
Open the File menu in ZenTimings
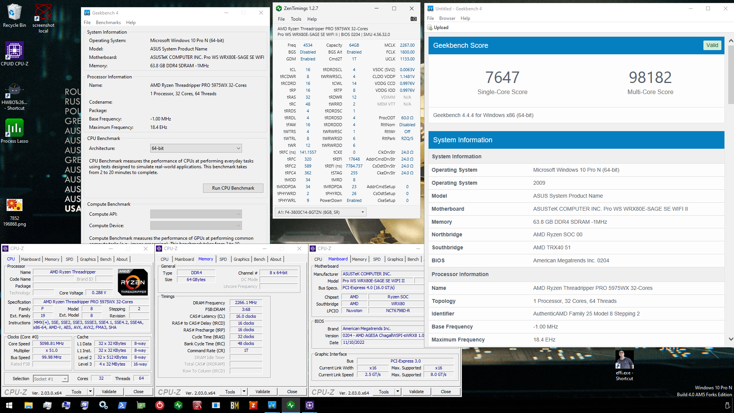pos(281,19)
